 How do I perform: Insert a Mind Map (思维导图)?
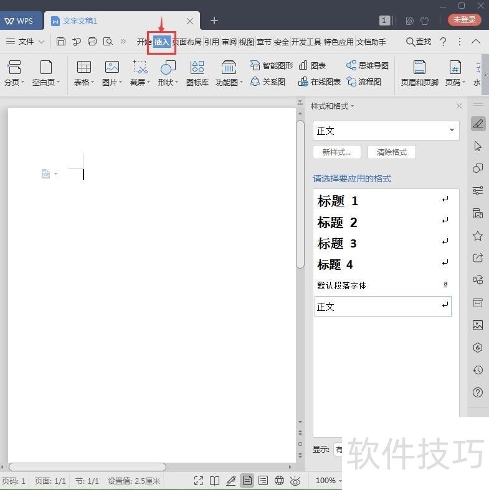pos(368,65)
